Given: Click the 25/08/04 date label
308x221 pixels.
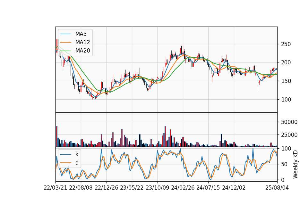Looking at the screenshot, I should pos(277,188).
